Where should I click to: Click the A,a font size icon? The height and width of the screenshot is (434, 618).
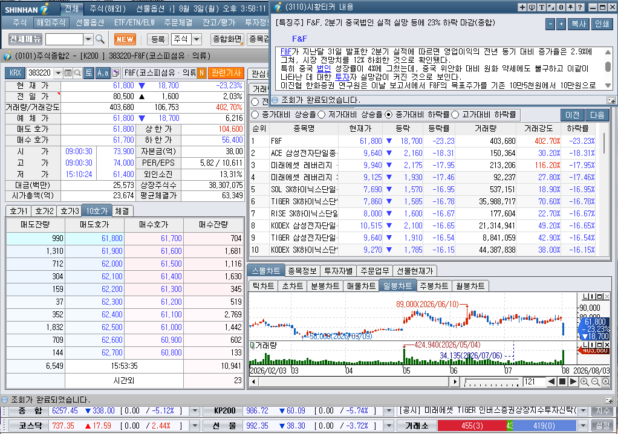coord(103,73)
